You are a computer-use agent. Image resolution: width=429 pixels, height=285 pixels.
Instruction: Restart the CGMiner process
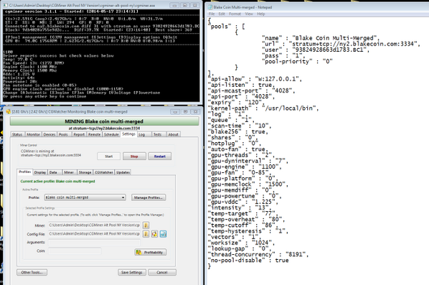coord(160,156)
